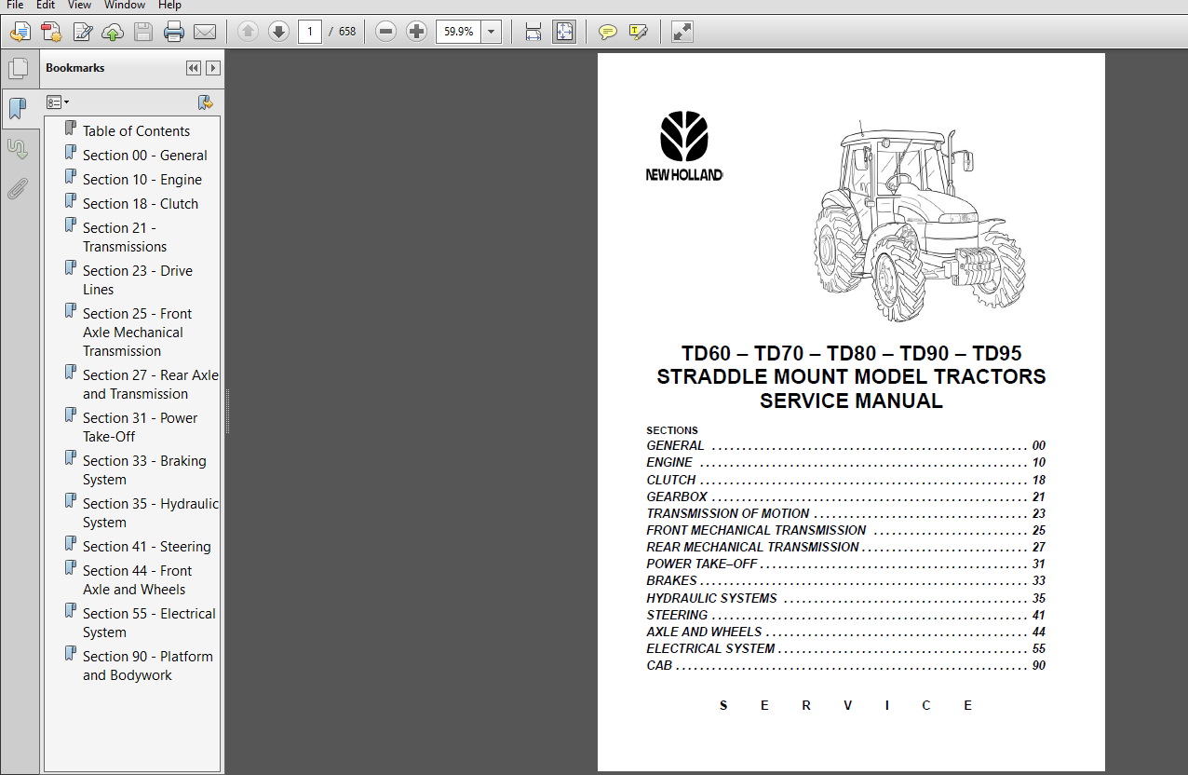Click the POWER TAKE–OFF line in the sections list
This screenshot has width=1188, height=775.
pyautogui.click(x=846, y=564)
